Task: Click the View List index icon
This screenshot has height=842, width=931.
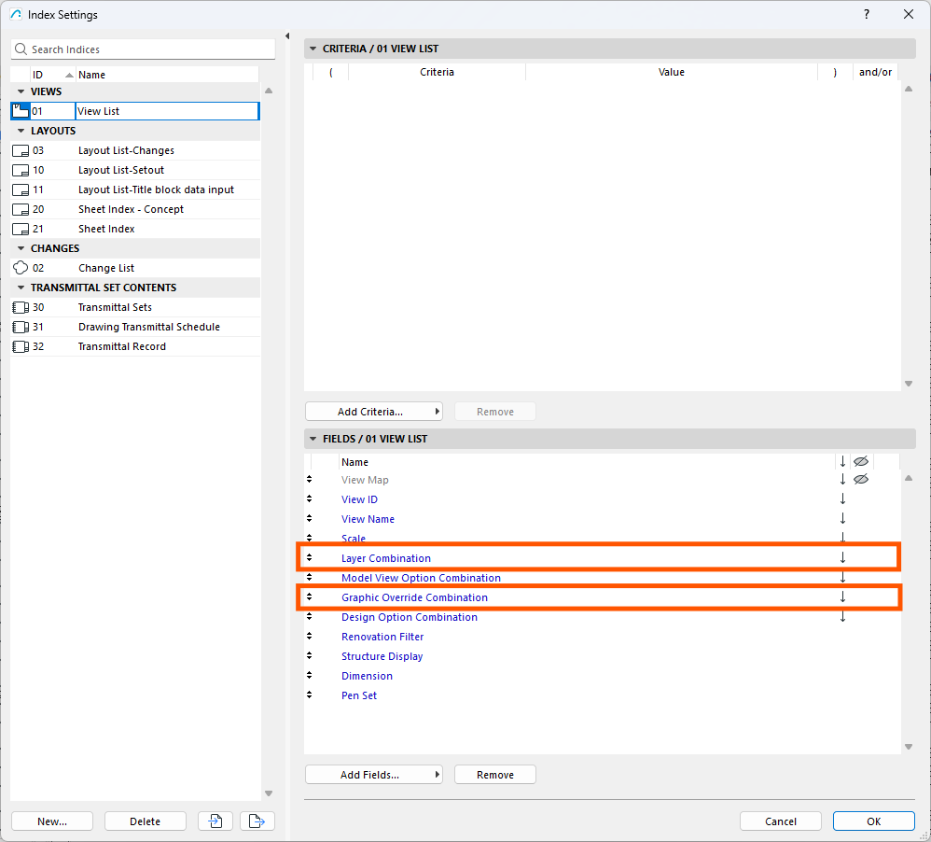Action: click(x=21, y=110)
